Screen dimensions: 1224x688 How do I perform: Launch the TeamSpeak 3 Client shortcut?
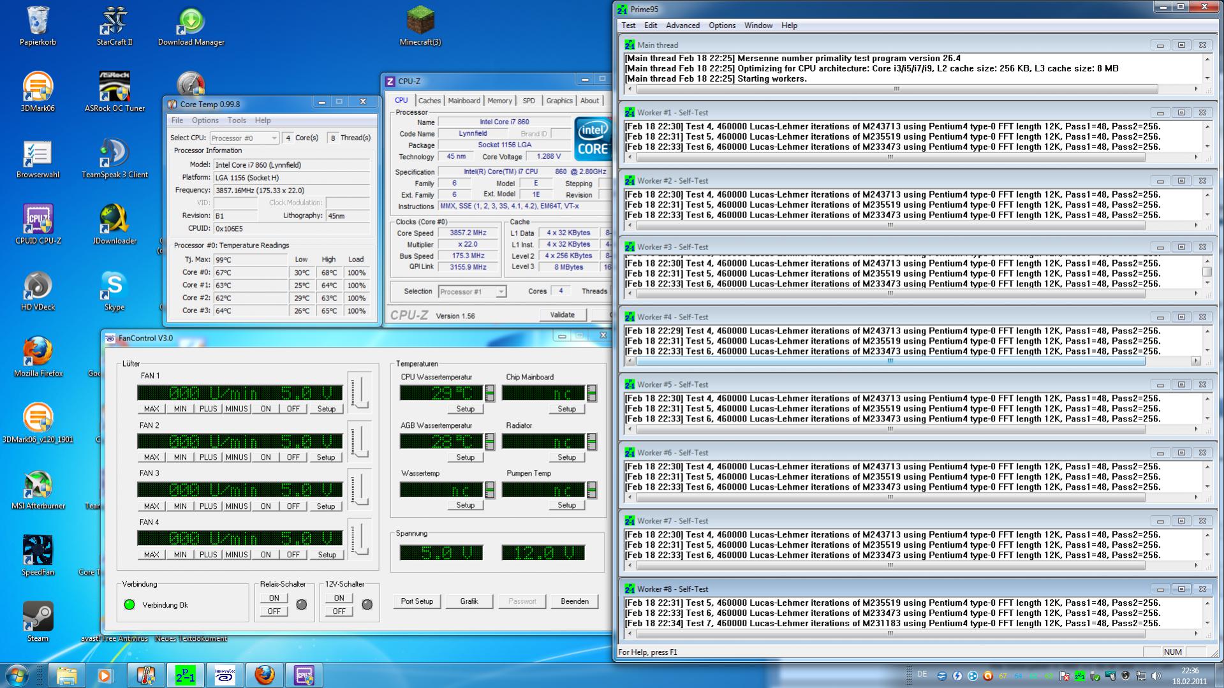pos(115,159)
